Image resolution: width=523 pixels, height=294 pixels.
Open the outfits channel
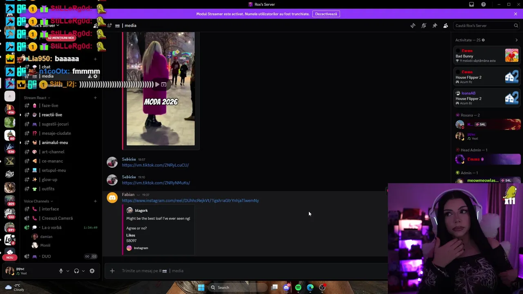(60, 189)
